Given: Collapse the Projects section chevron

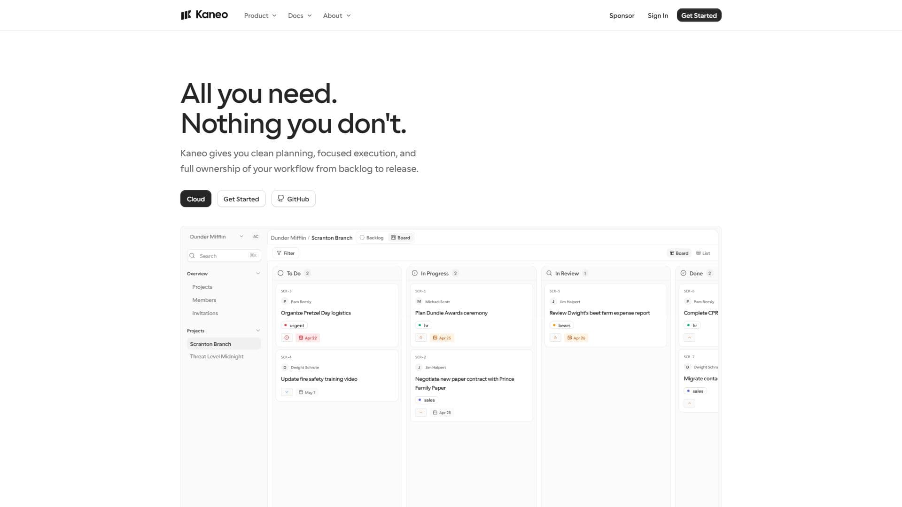Looking at the screenshot, I should pyautogui.click(x=258, y=331).
